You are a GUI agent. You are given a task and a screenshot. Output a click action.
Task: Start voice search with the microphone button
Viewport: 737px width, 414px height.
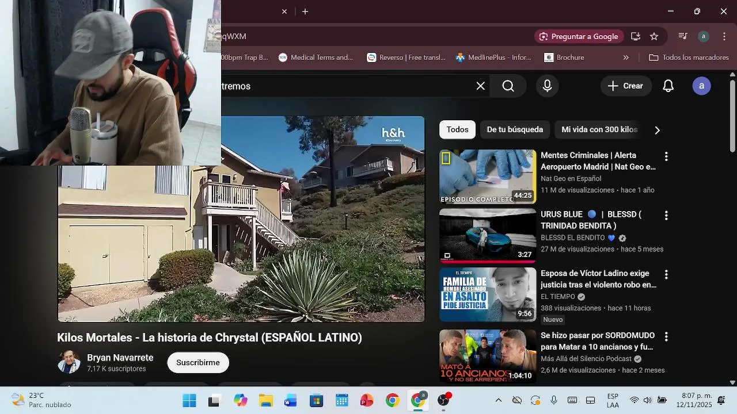click(x=548, y=86)
